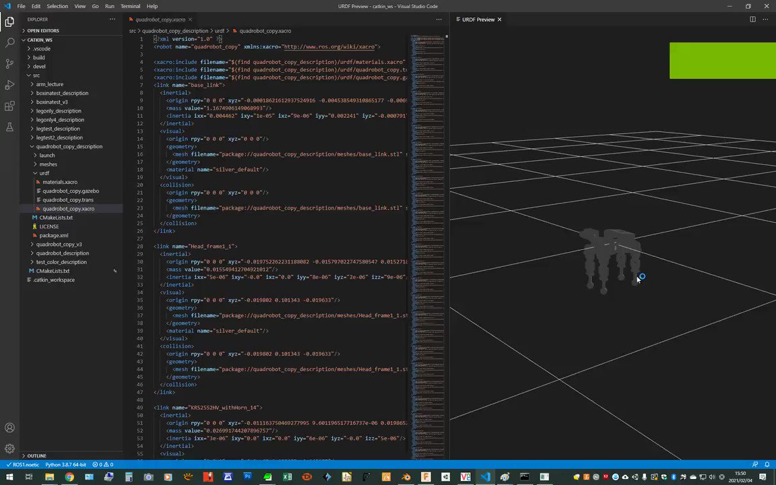Click the errors and warnings status indicator
Image resolution: width=776 pixels, height=485 pixels.
(103, 464)
